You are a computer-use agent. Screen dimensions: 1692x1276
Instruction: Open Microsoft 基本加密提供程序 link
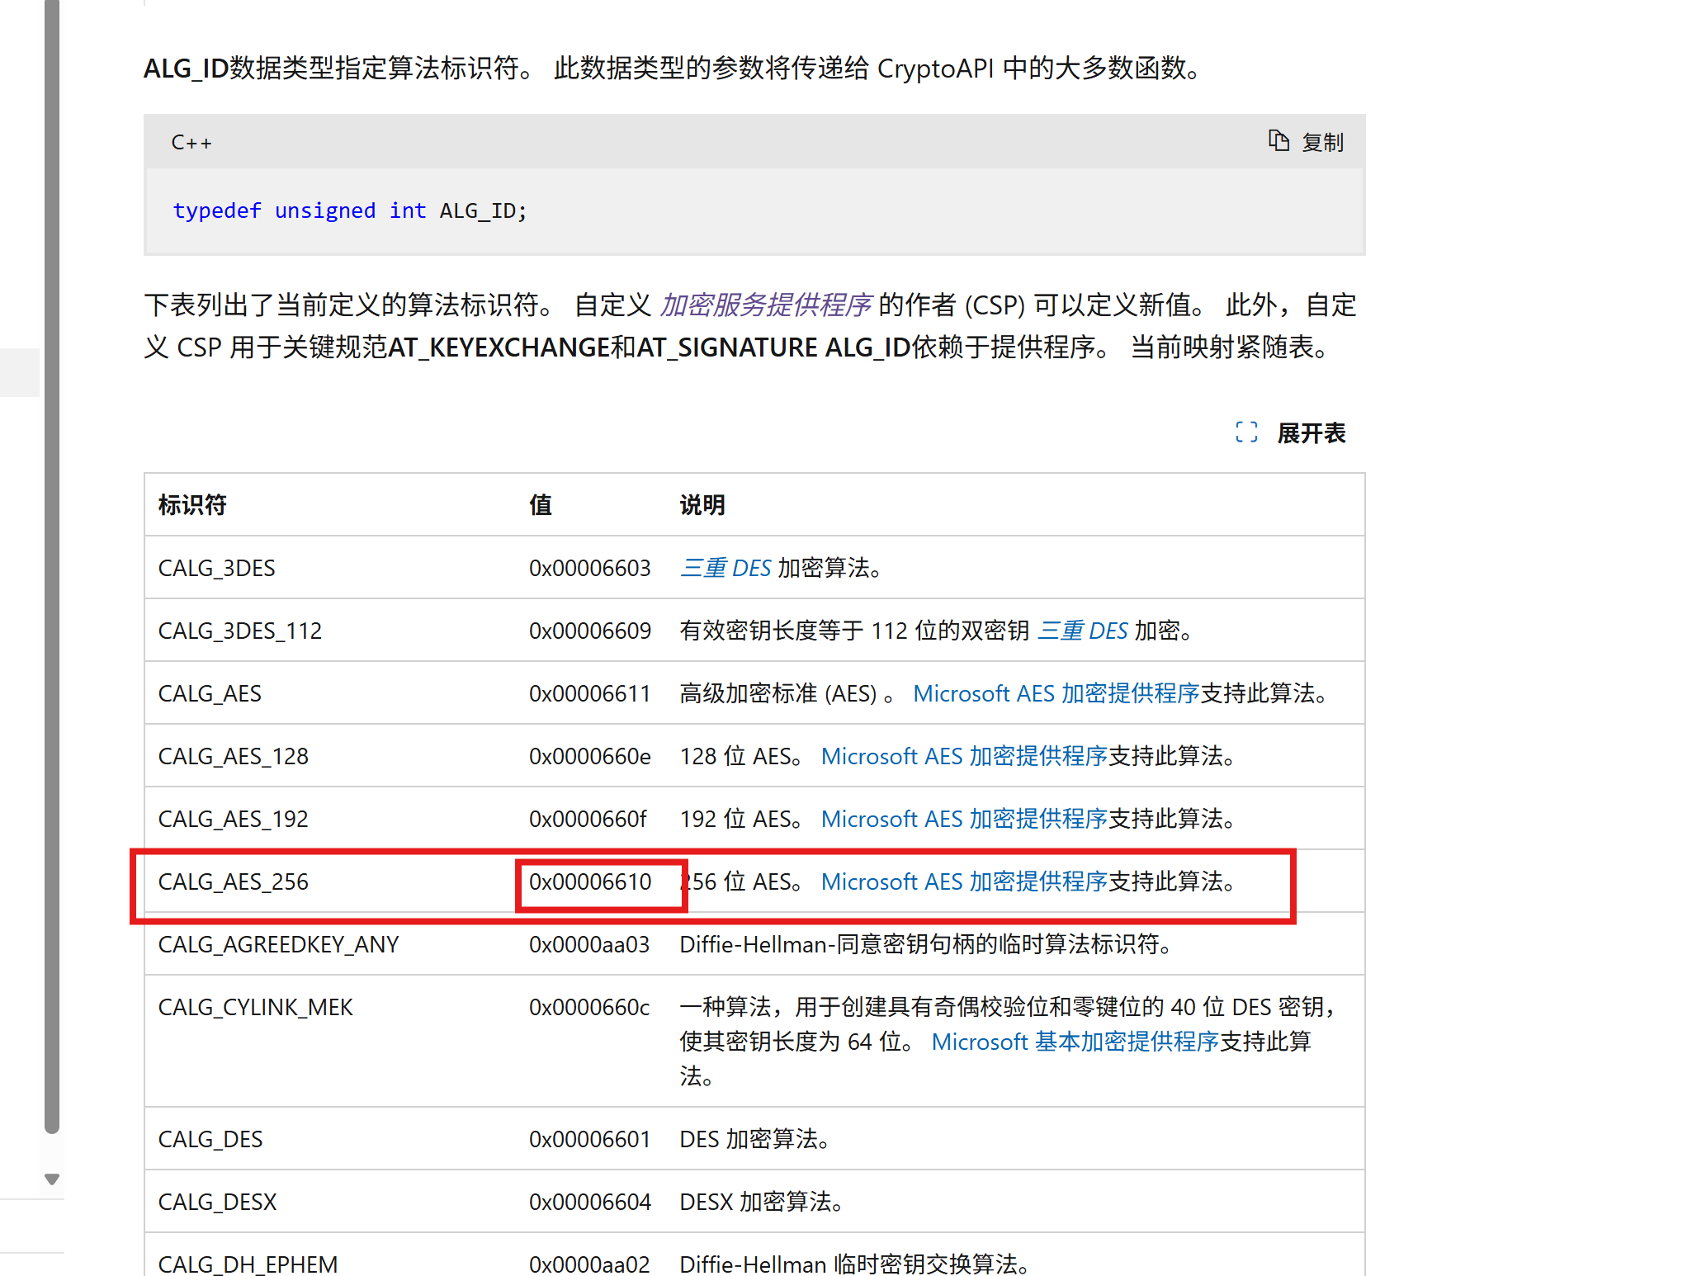(1075, 1042)
